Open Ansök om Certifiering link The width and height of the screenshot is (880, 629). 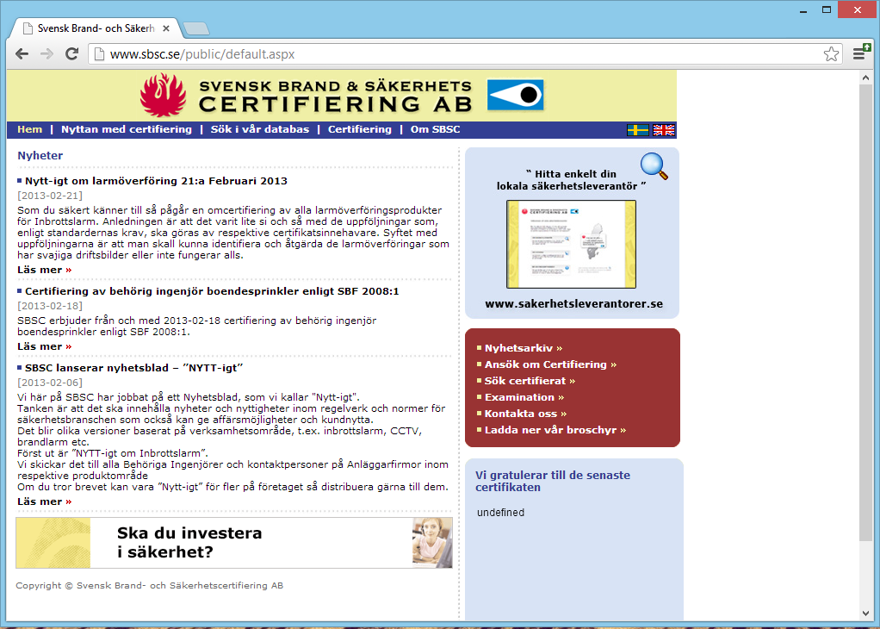coord(550,364)
